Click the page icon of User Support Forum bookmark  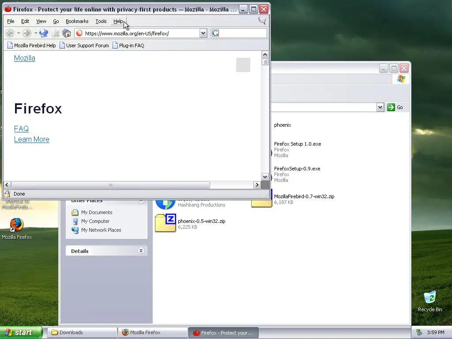[x=62, y=45]
